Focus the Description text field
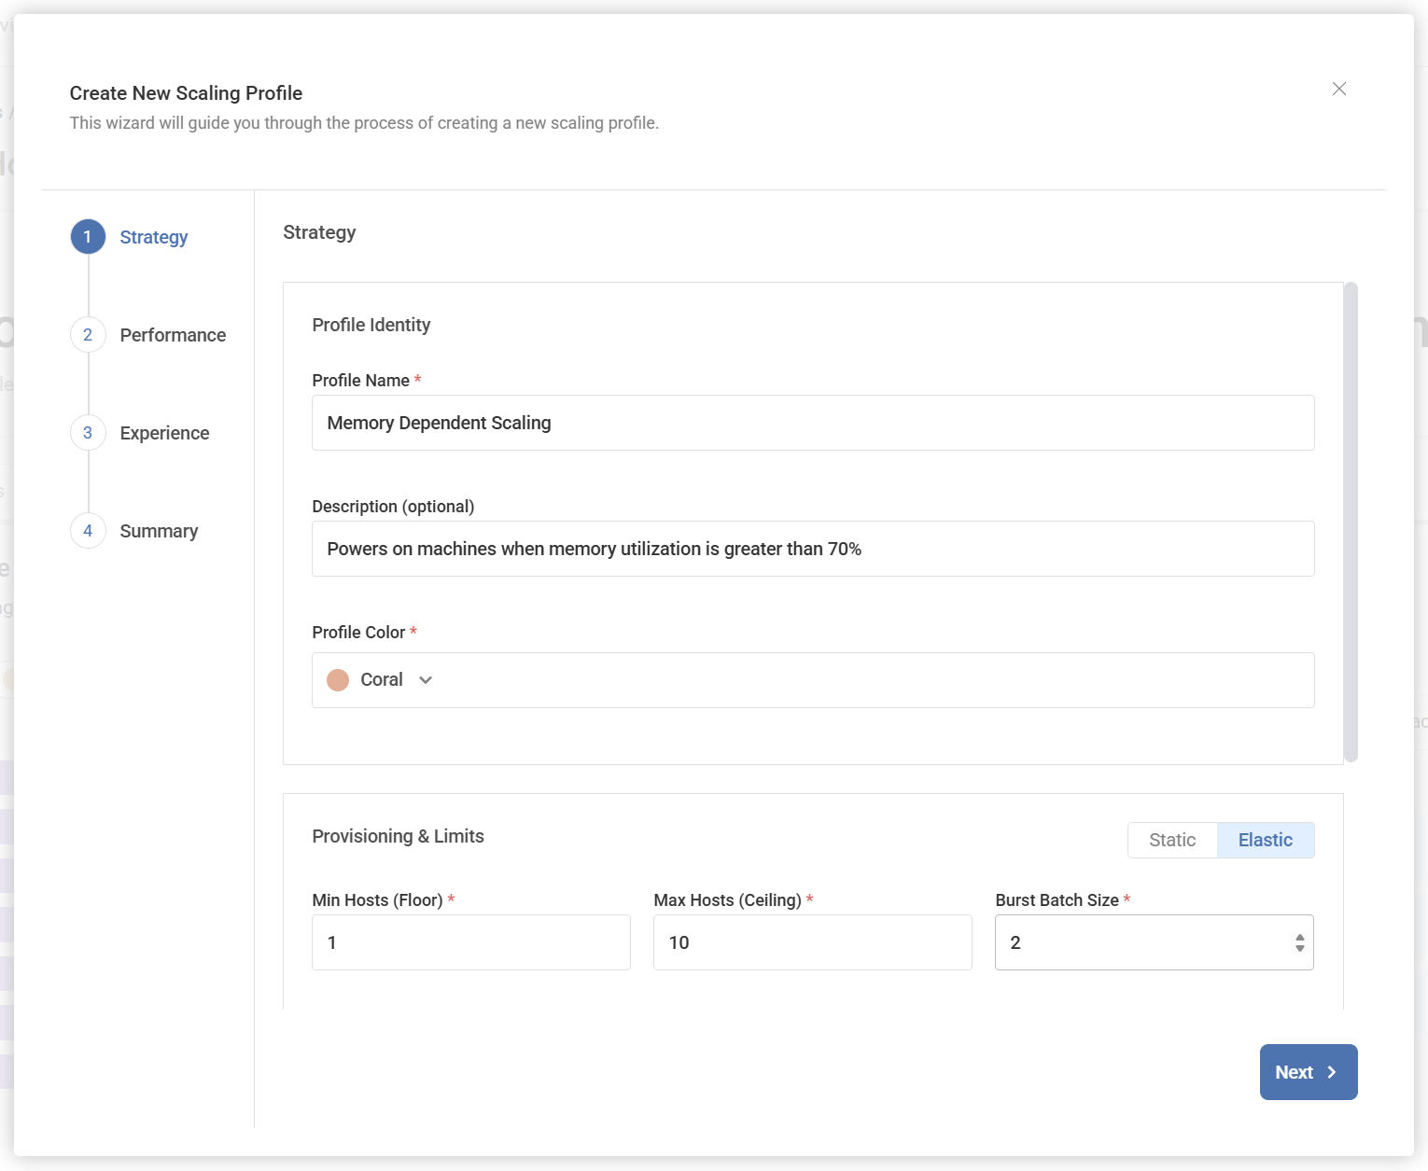Viewport: 1428px width, 1171px height. tap(812, 549)
